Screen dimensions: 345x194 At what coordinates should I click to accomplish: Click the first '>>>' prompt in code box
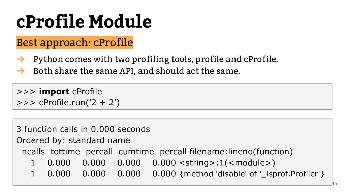point(26,92)
